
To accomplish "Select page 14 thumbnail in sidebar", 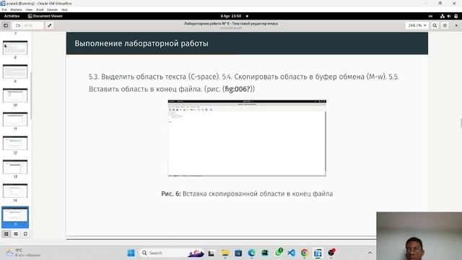I will pyautogui.click(x=15, y=191).
